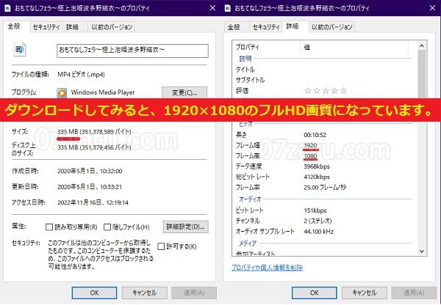Open 以前のバージョン tab in left window
The width and height of the screenshot is (441, 305).
(x=112, y=27)
